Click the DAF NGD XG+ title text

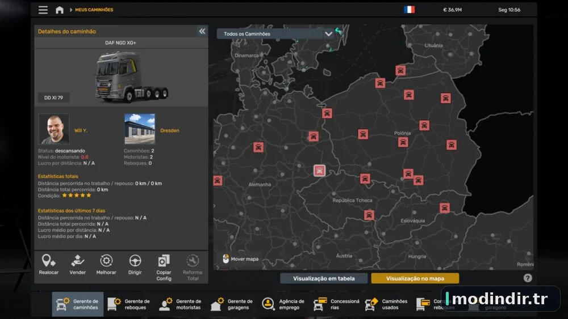click(120, 42)
